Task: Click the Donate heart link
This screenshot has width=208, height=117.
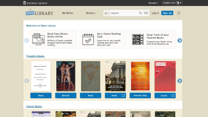Action: (x=153, y=3)
